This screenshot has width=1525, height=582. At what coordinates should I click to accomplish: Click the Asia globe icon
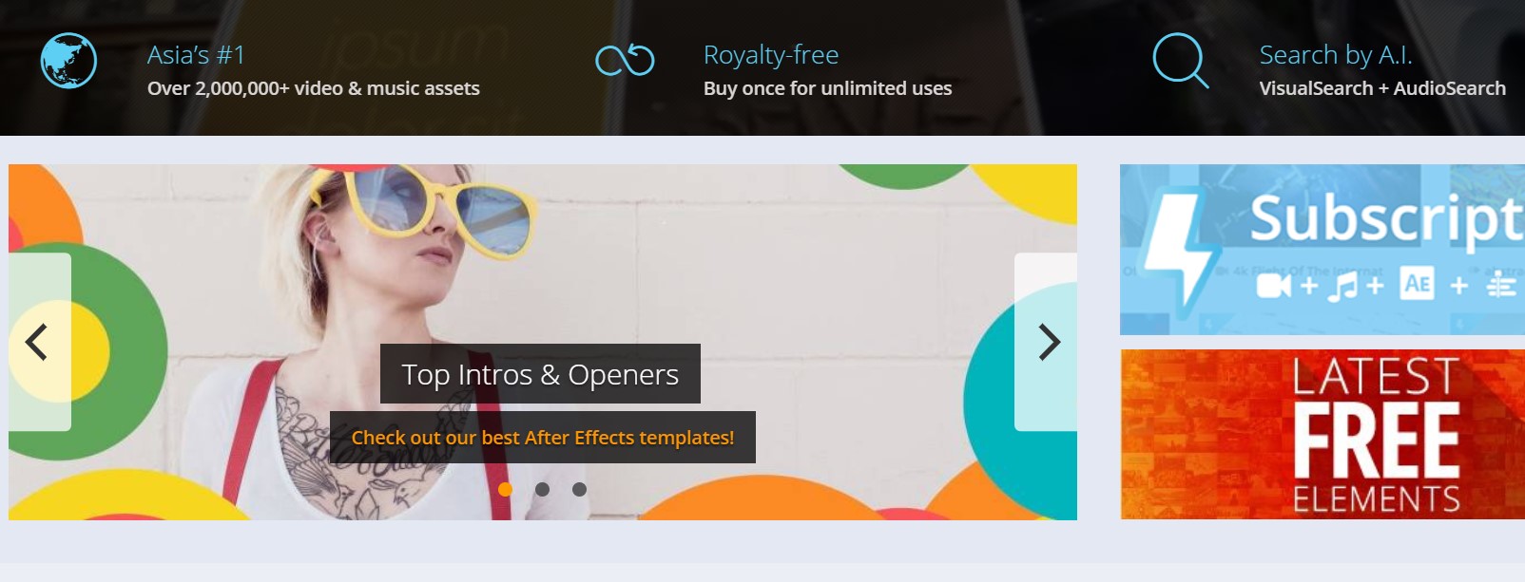(68, 61)
